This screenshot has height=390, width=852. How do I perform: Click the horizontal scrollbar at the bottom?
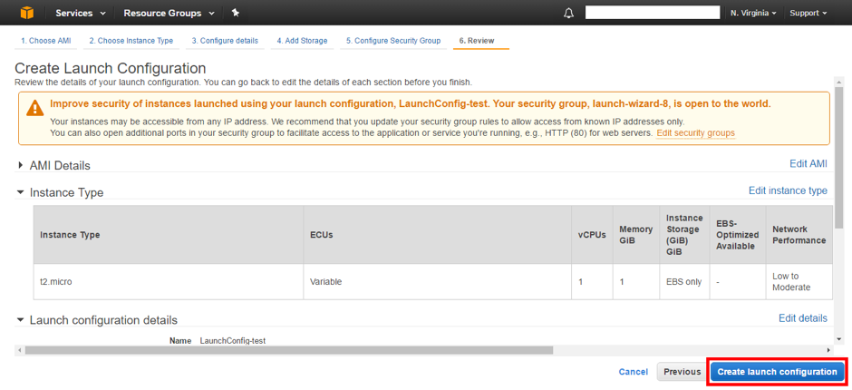pos(288,350)
